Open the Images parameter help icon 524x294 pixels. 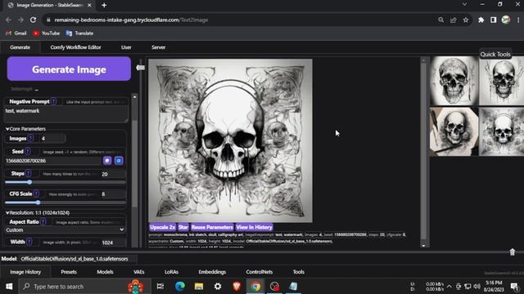pyautogui.click(x=31, y=138)
